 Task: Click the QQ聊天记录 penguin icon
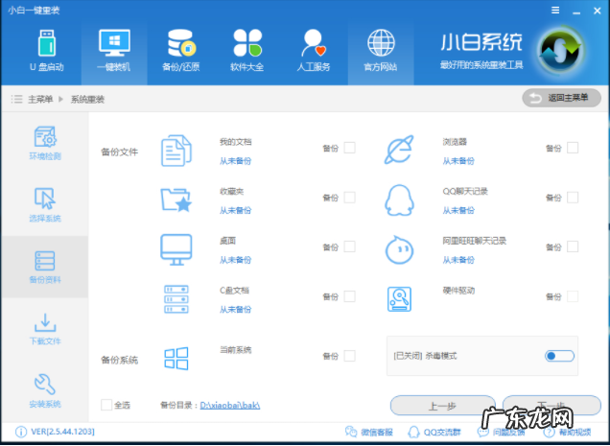[399, 200]
